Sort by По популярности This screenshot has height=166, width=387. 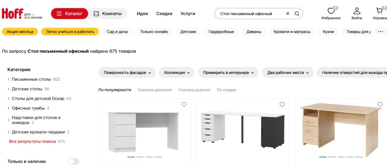(115, 90)
